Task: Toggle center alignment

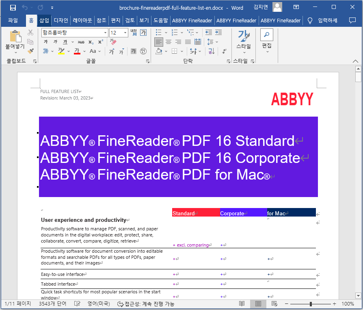Action: [169, 42]
